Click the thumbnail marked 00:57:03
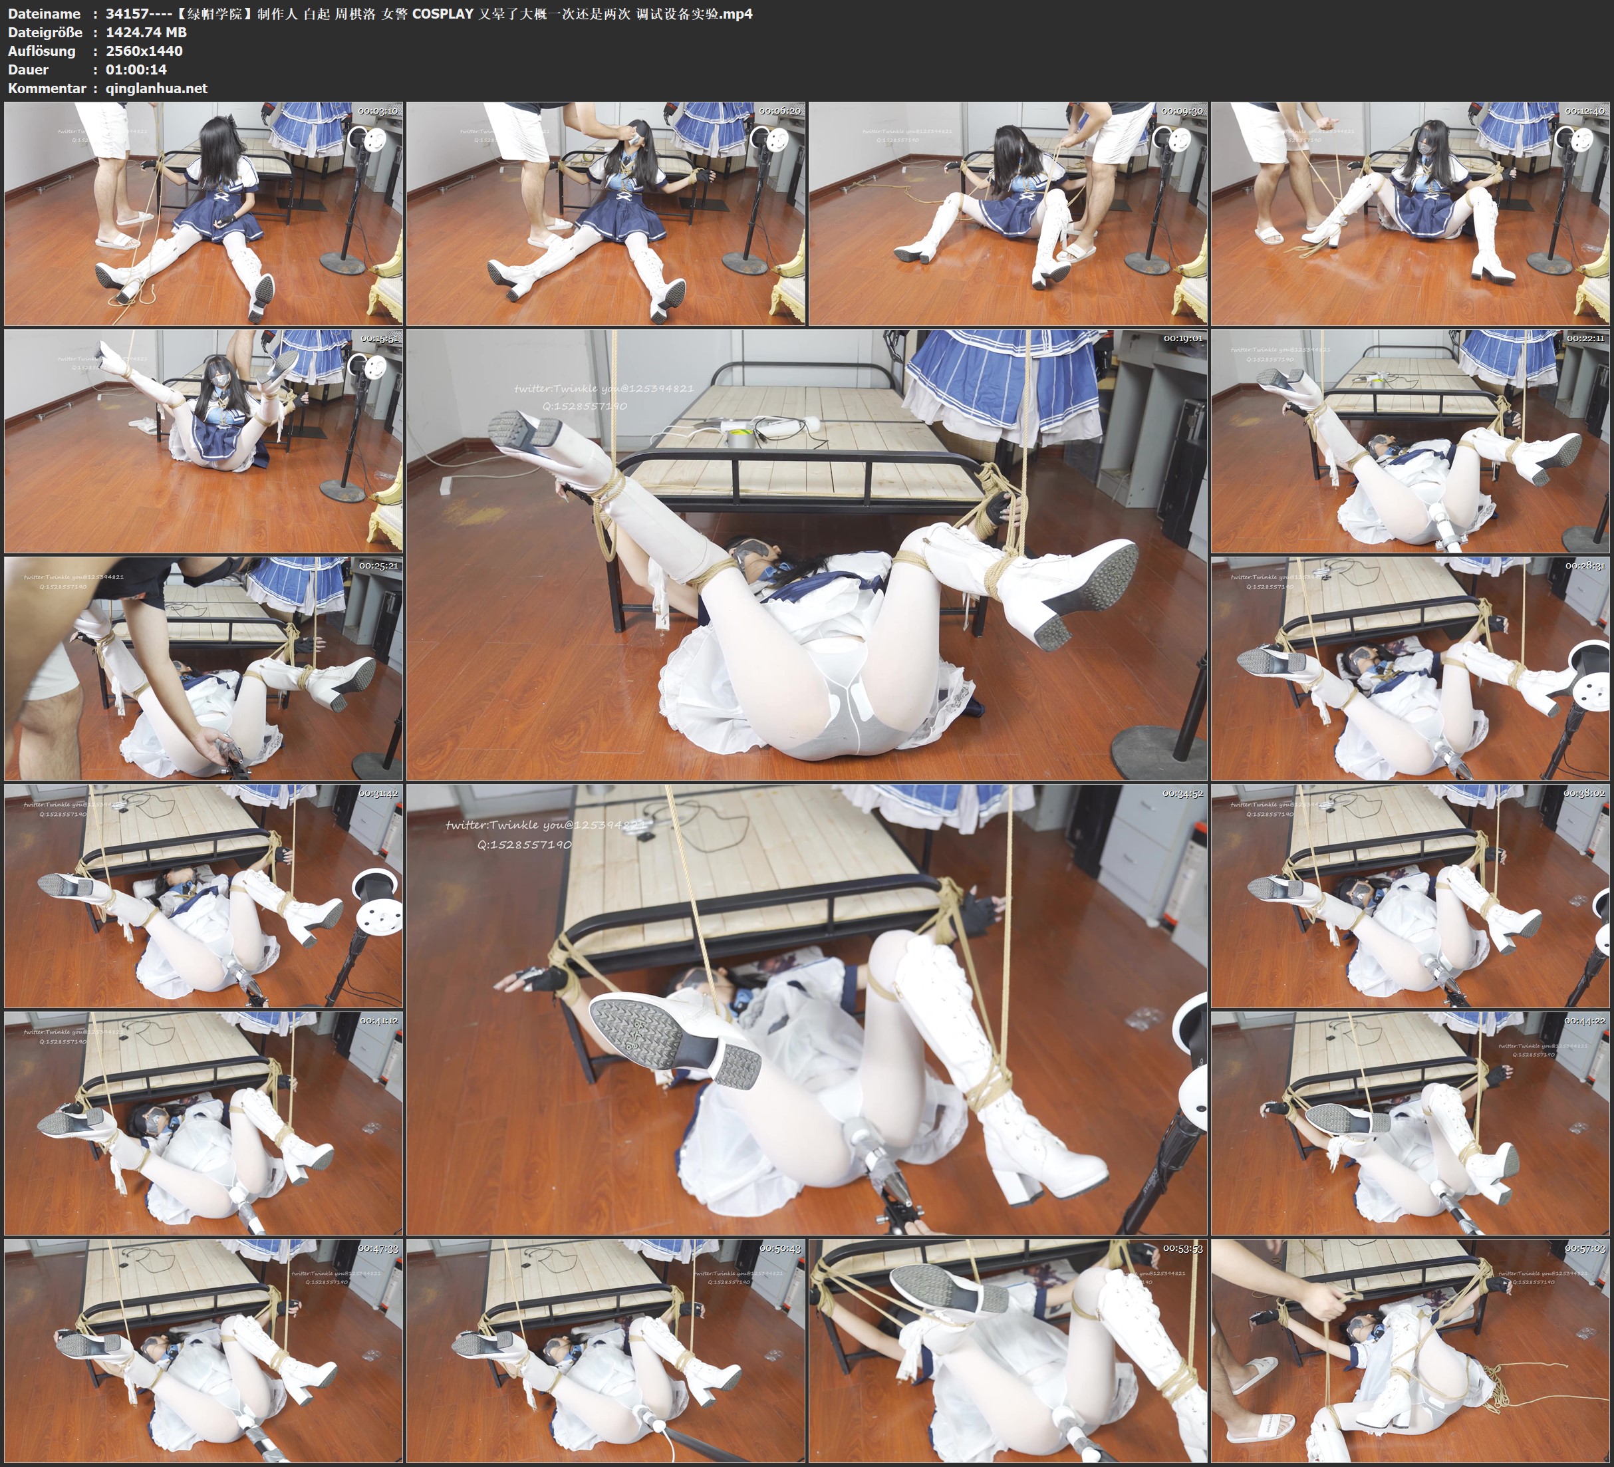The width and height of the screenshot is (1614, 1467). click(1411, 1351)
